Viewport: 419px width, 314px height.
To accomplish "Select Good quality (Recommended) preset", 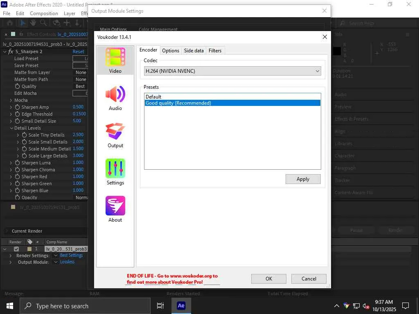I will tap(232, 103).
